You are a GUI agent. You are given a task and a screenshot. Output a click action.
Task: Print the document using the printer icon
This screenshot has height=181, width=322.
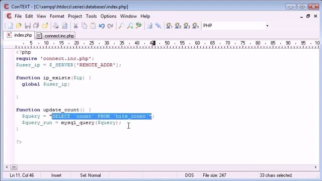click(56, 26)
